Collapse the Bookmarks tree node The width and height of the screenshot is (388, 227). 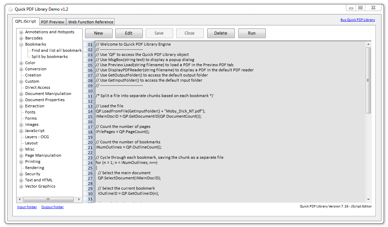[x=21, y=45]
